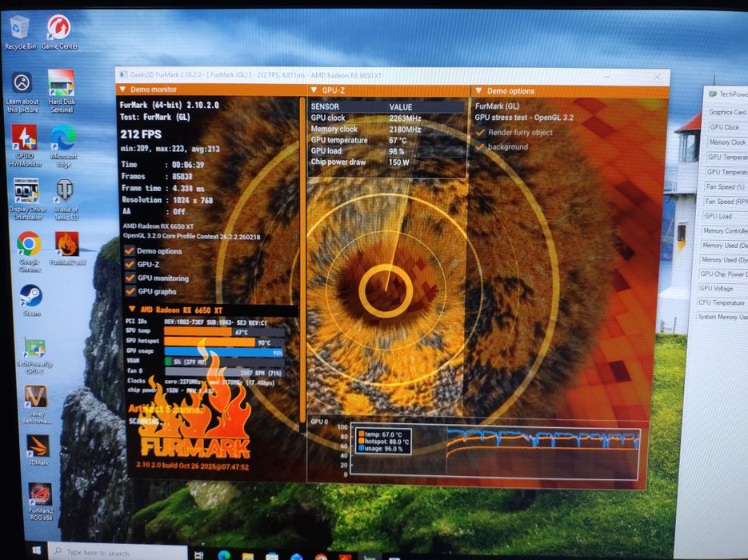Click the Artifact Scanner label
Screen dimensions: 748x560
click(x=166, y=409)
